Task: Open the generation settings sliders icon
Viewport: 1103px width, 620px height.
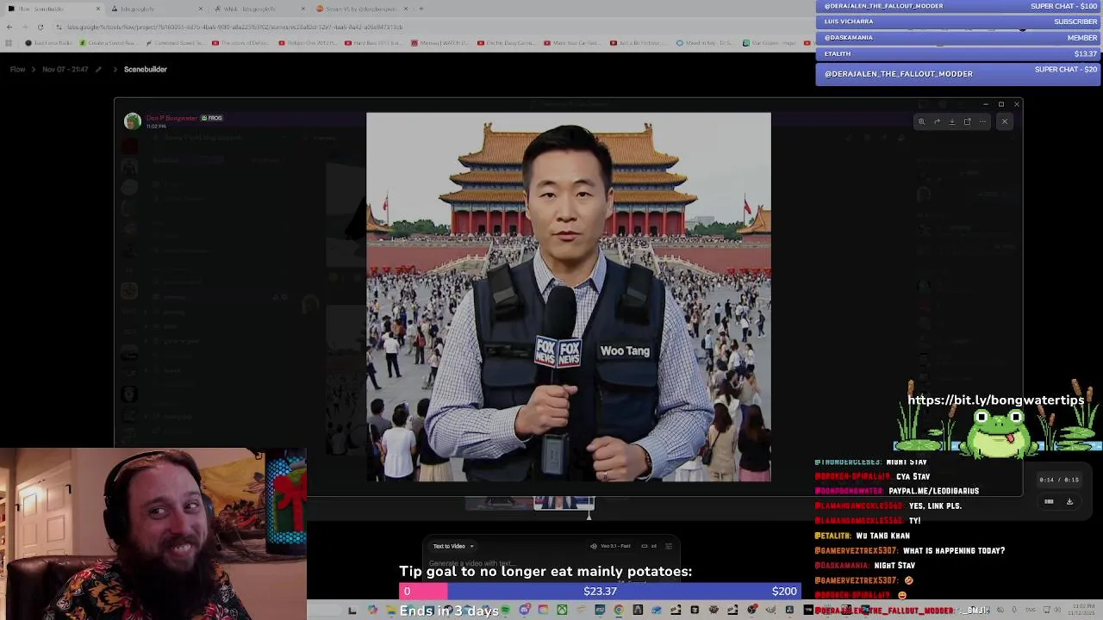Action: tap(668, 546)
